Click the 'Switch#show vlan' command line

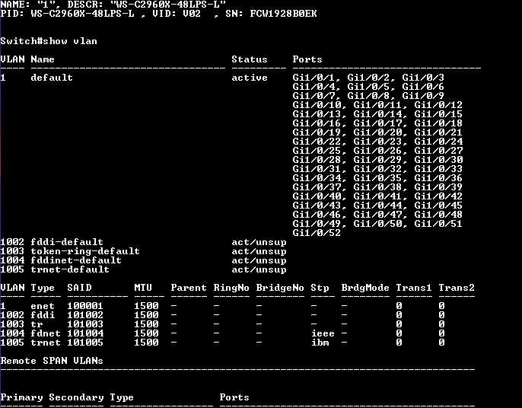49,41
